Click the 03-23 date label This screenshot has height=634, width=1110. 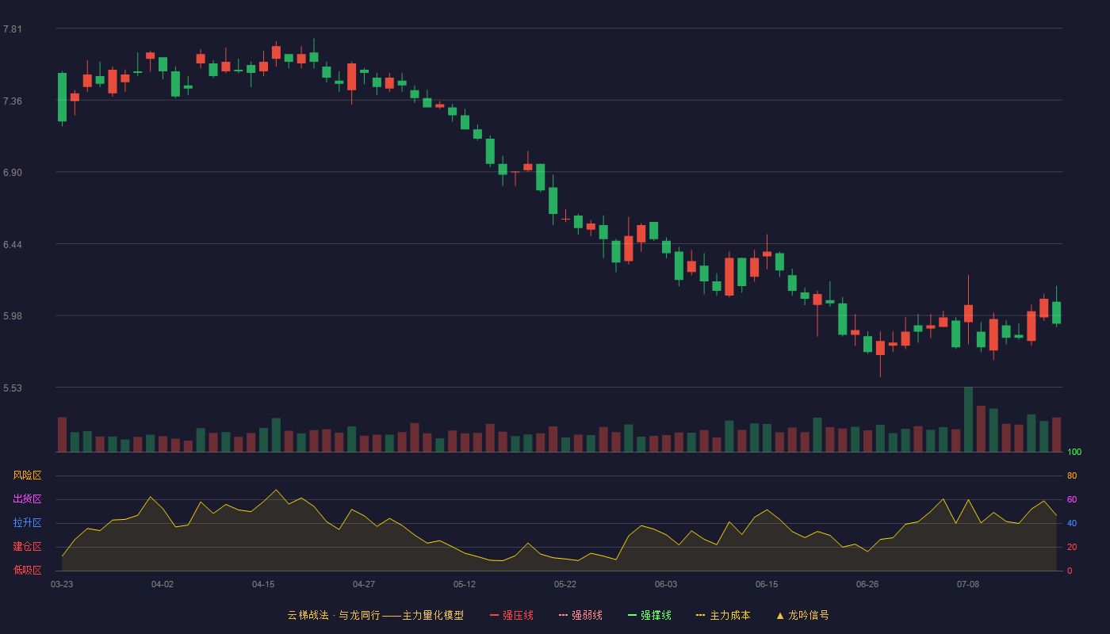pyautogui.click(x=62, y=584)
